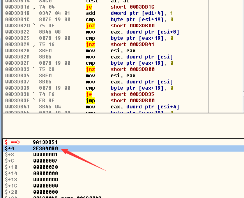Click hex bytes '74 F6'
The width and height of the screenshot is (244, 198).
tap(47, 94)
